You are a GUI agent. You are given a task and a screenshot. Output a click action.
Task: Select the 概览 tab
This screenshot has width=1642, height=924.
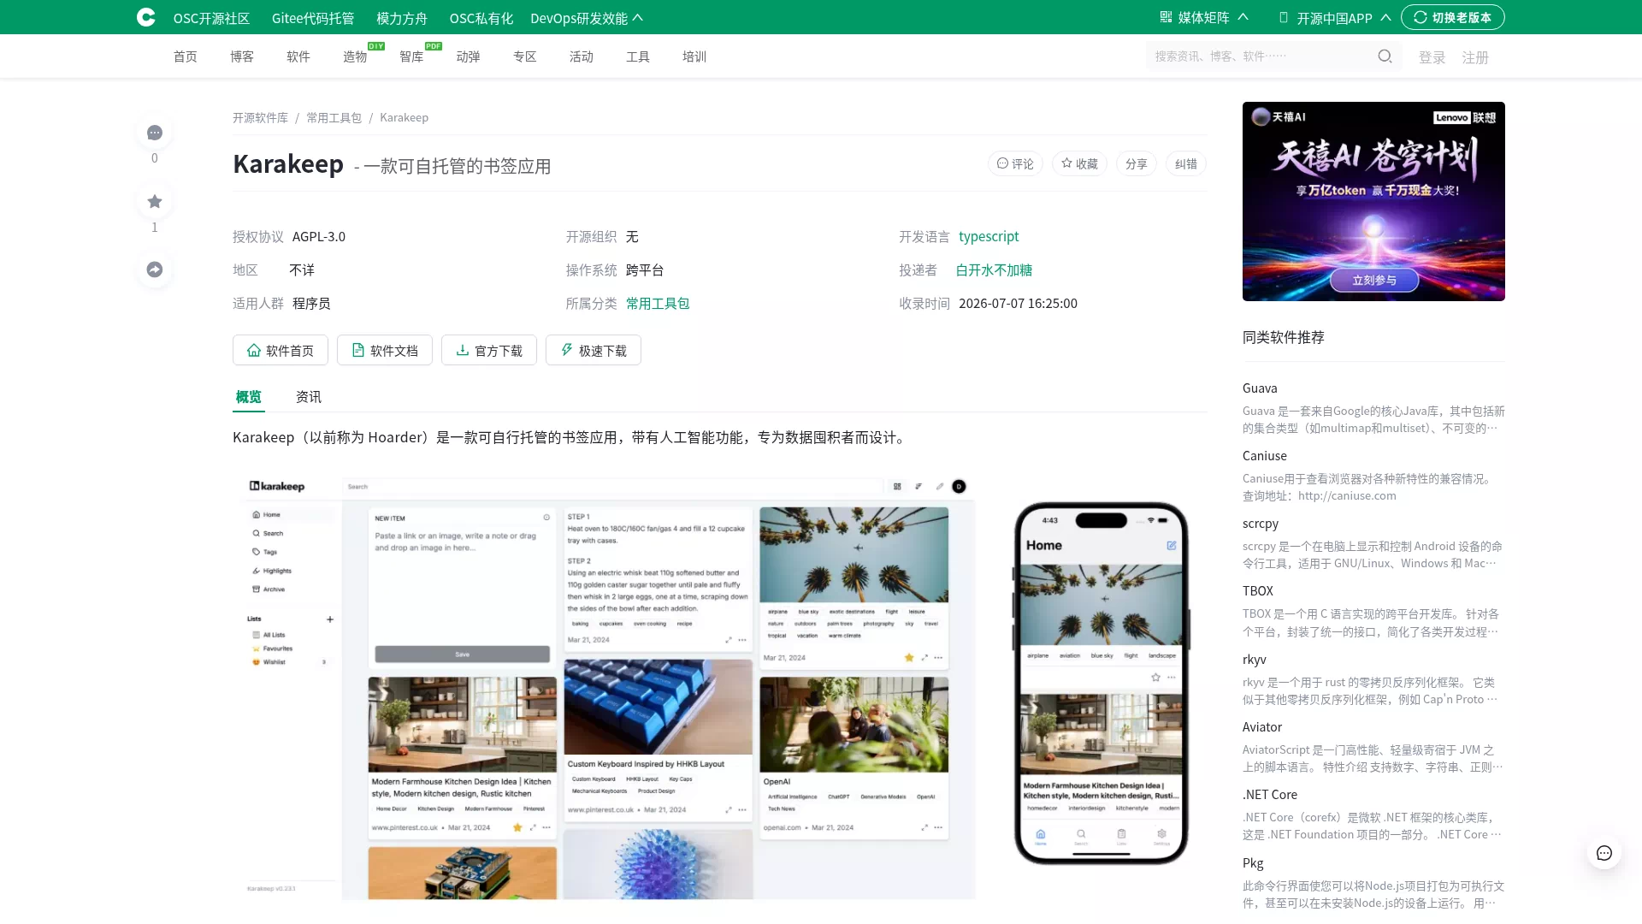click(x=249, y=396)
